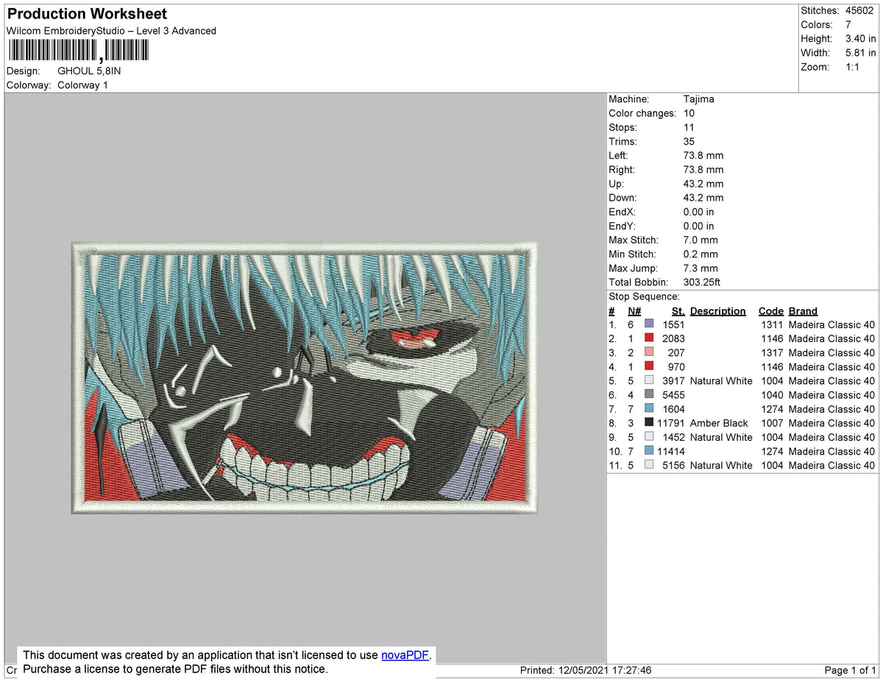This screenshot has width=883, height=682.
Task: Click the Description column header
Action: 717,311
